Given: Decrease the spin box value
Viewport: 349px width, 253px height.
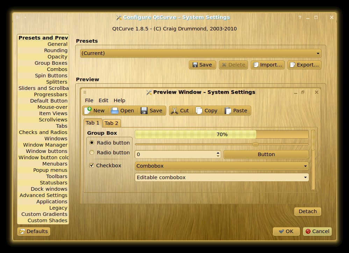Looking at the screenshot, I should [x=218, y=156].
